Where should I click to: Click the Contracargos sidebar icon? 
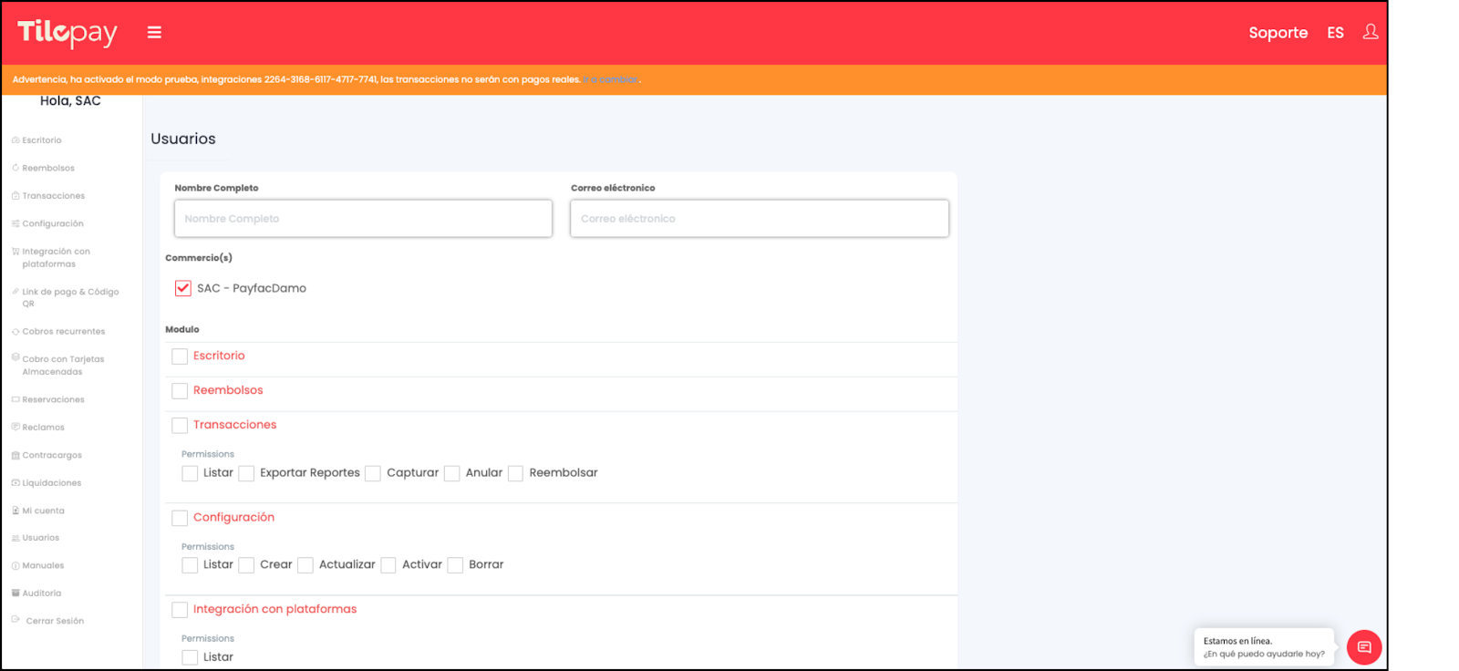(x=16, y=455)
